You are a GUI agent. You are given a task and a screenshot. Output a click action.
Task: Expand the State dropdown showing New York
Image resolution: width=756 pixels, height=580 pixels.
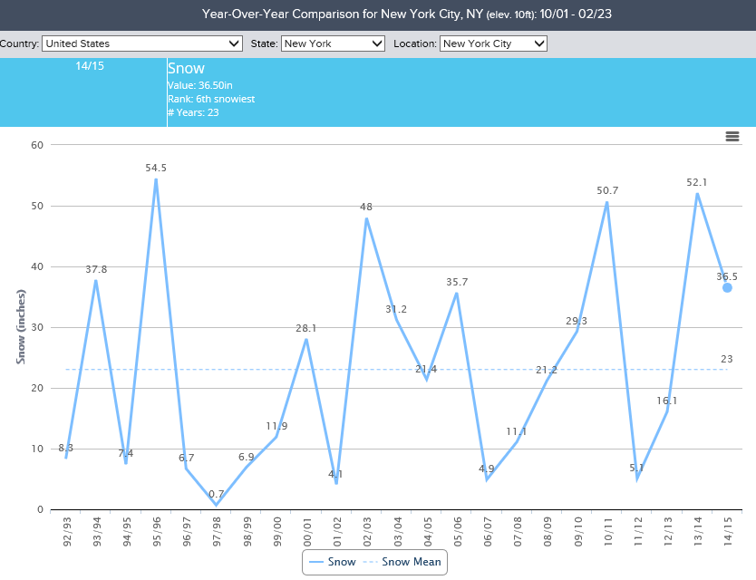point(333,43)
